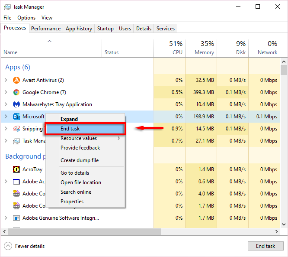
Task: Click the vertical scrollbar thumb
Action: click(284, 70)
